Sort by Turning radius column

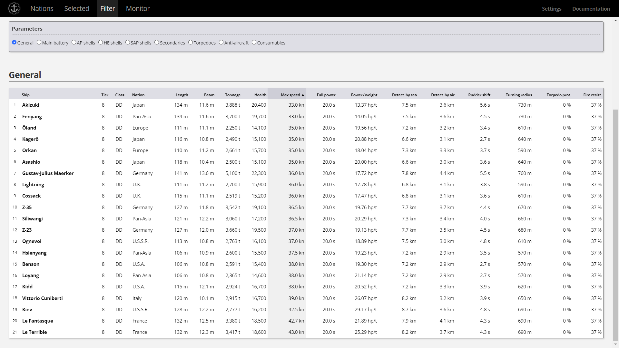click(x=519, y=95)
